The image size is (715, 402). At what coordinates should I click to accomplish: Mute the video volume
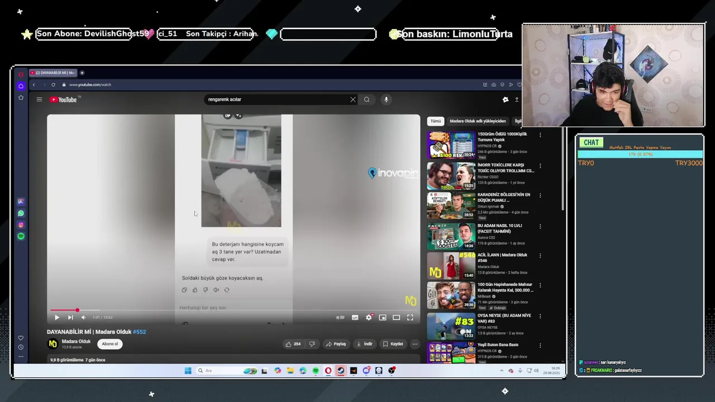[84, 317]
